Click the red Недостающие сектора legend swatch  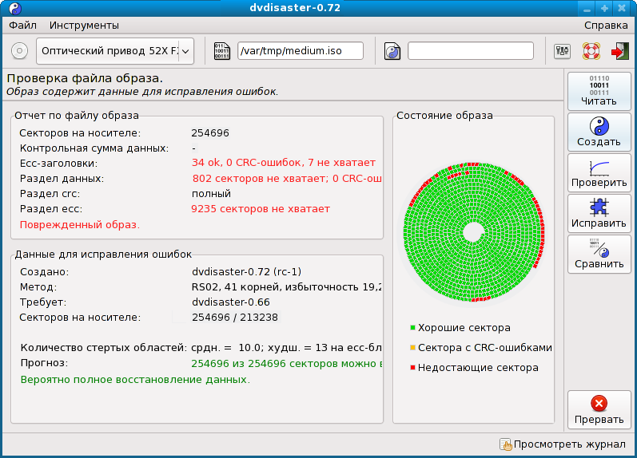click(412, 368)
